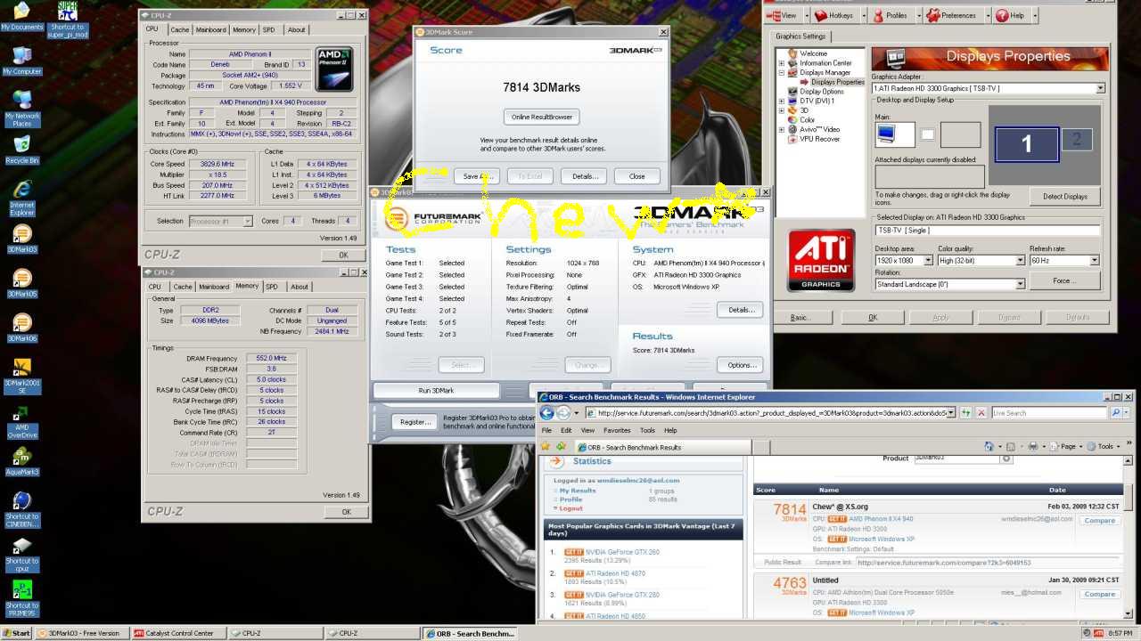
Task: Switch to SPD tab in top CPU-Z
Action: 268,29
